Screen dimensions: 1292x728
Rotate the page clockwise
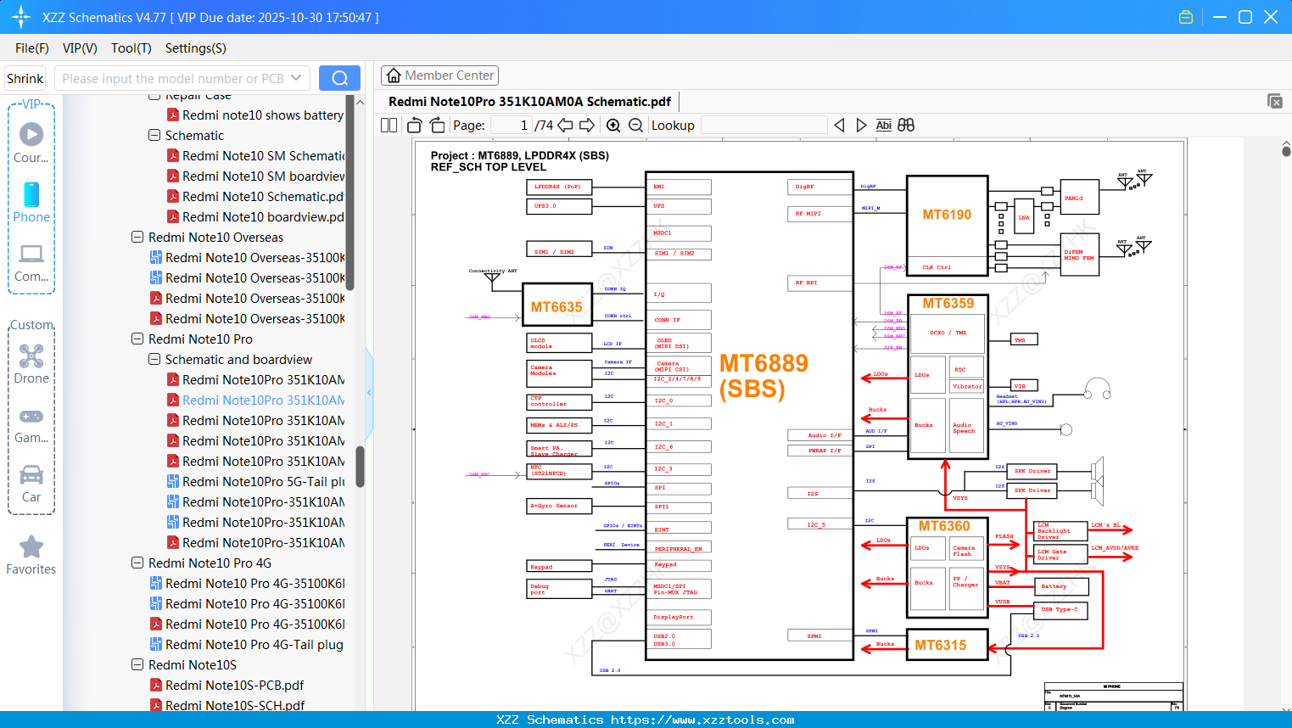tap(437, 126)
